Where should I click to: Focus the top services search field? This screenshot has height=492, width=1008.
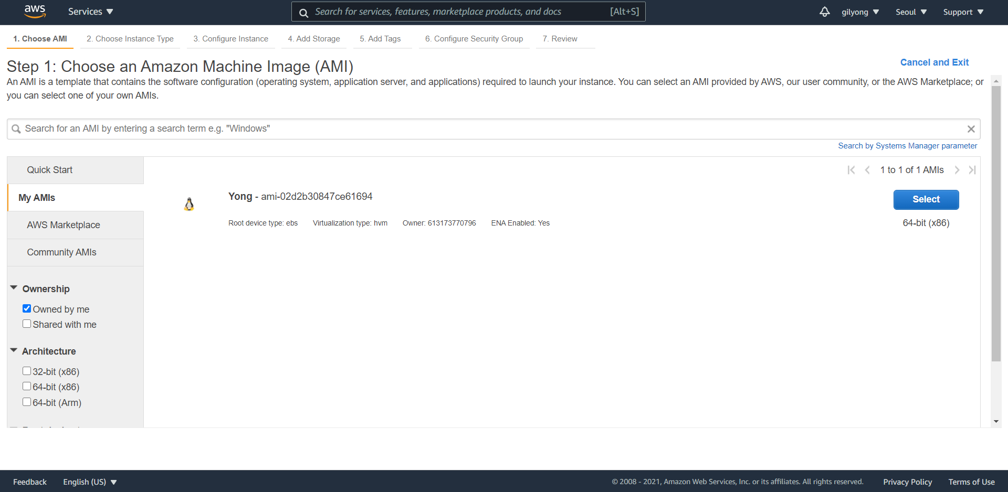point(468,12)
